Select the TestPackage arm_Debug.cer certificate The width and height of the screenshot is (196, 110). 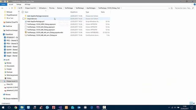point(42,35)
